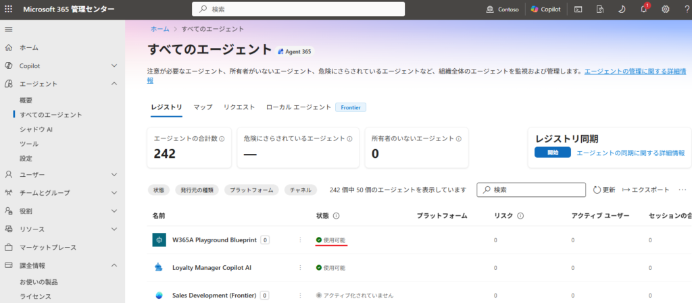The width and height of the screenshot is (692, 303).
Task: Select the Contoso organization switcher
Action: click(502, 9)
